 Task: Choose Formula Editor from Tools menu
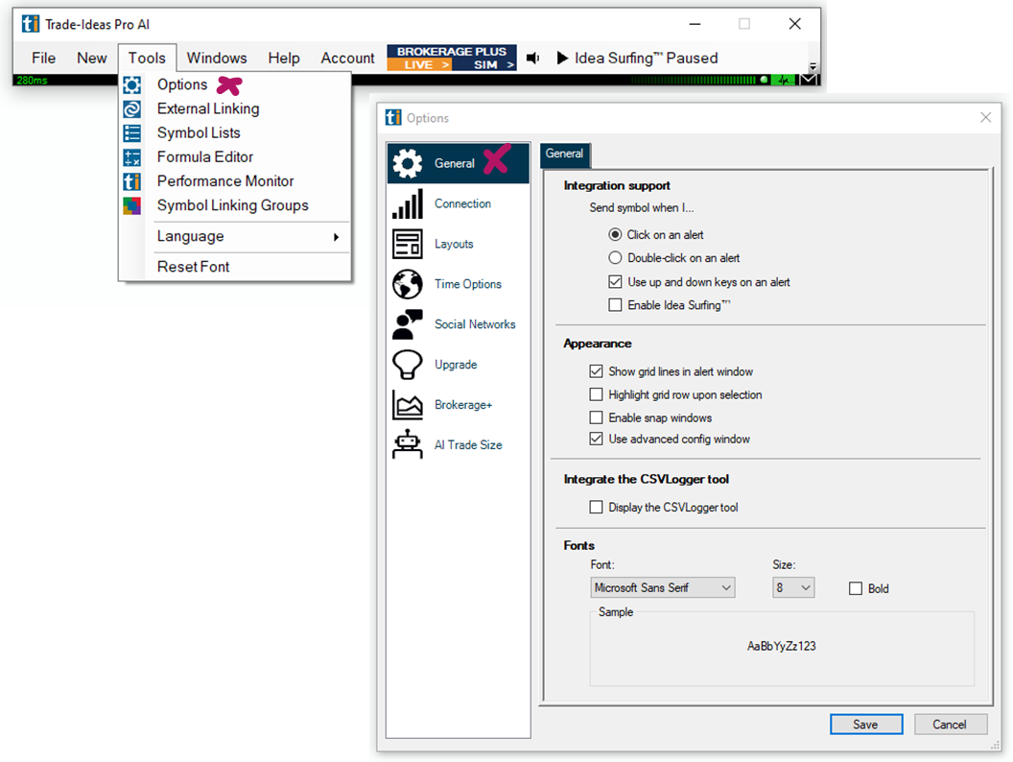coord(205,157)
